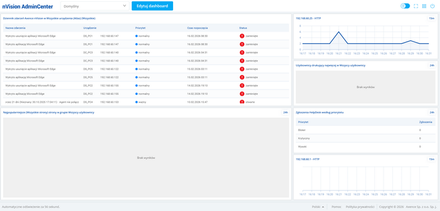The image size is (440, 211).
Task: Click the blue priority dot on the DS_PC5 03:11 Edge removal row
Action: [136, 69]
